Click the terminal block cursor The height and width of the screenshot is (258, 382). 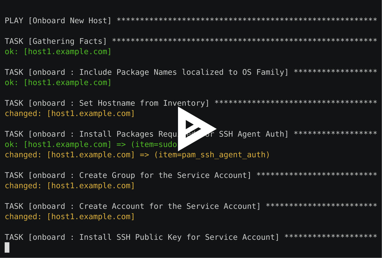point(7,248)
